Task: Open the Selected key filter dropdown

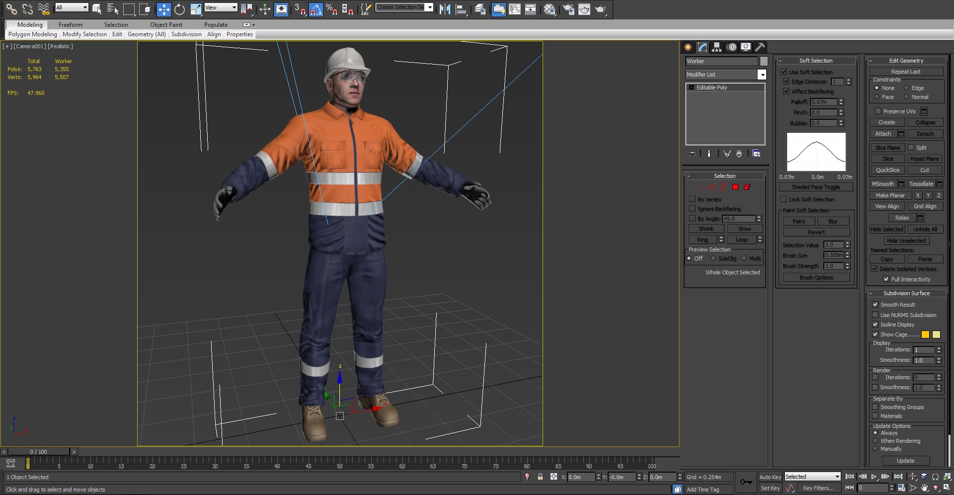Action: point(812,477)
